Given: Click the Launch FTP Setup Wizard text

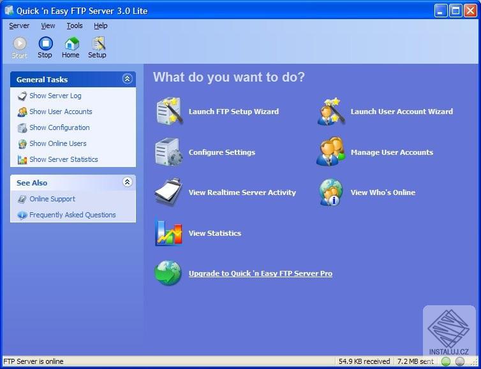Looking at the screenshot, I should tap(233, 112).
